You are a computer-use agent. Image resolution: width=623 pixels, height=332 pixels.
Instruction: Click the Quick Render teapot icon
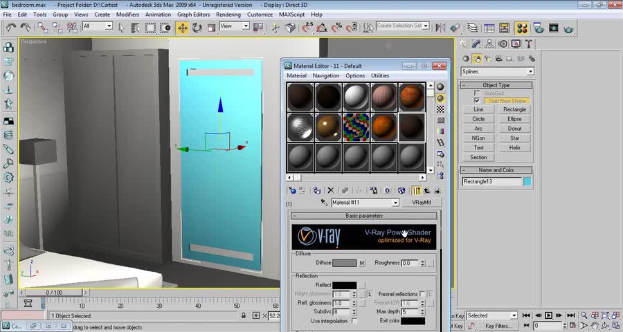click(x=568, y=28)
